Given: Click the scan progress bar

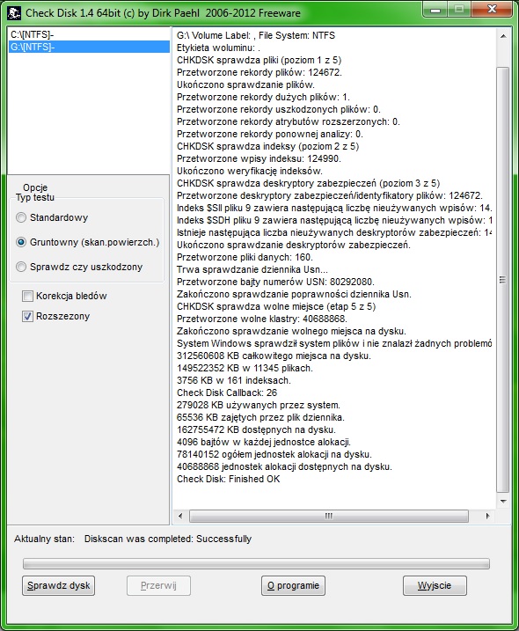Looking at the screenshot, I should pos(256,563).
